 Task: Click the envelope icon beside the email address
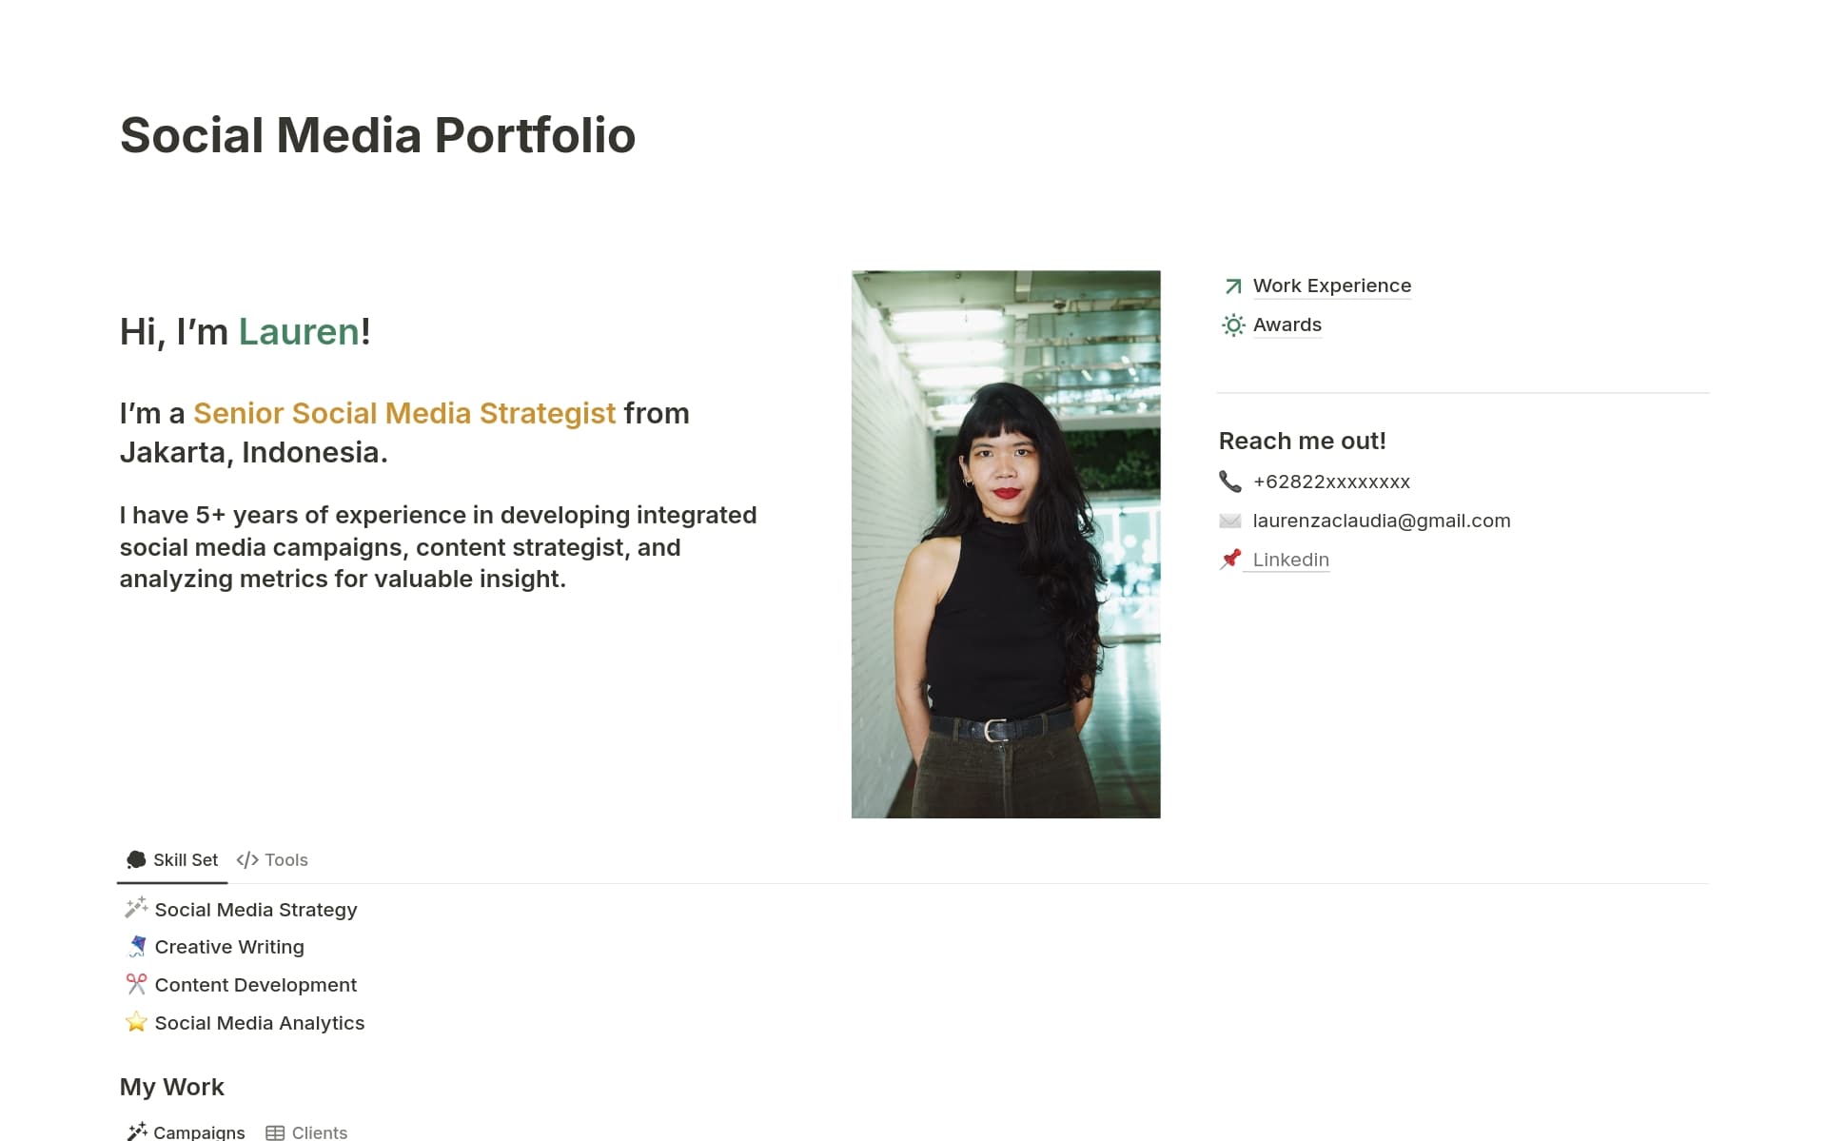point(1228,521)
